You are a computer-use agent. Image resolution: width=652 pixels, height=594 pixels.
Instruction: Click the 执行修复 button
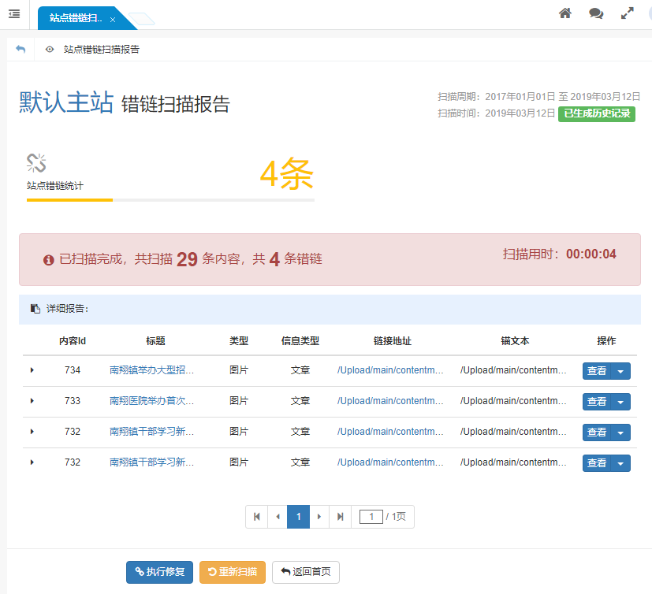pyautogui.click(x=159, y=572)
